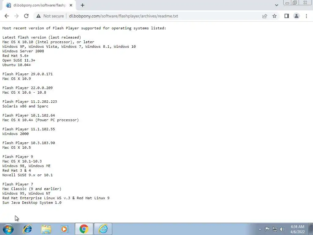The height and width of the screenshot is (235, 313).
Task: Close the dl.bobpony.com tab
Action: [71, 6]
